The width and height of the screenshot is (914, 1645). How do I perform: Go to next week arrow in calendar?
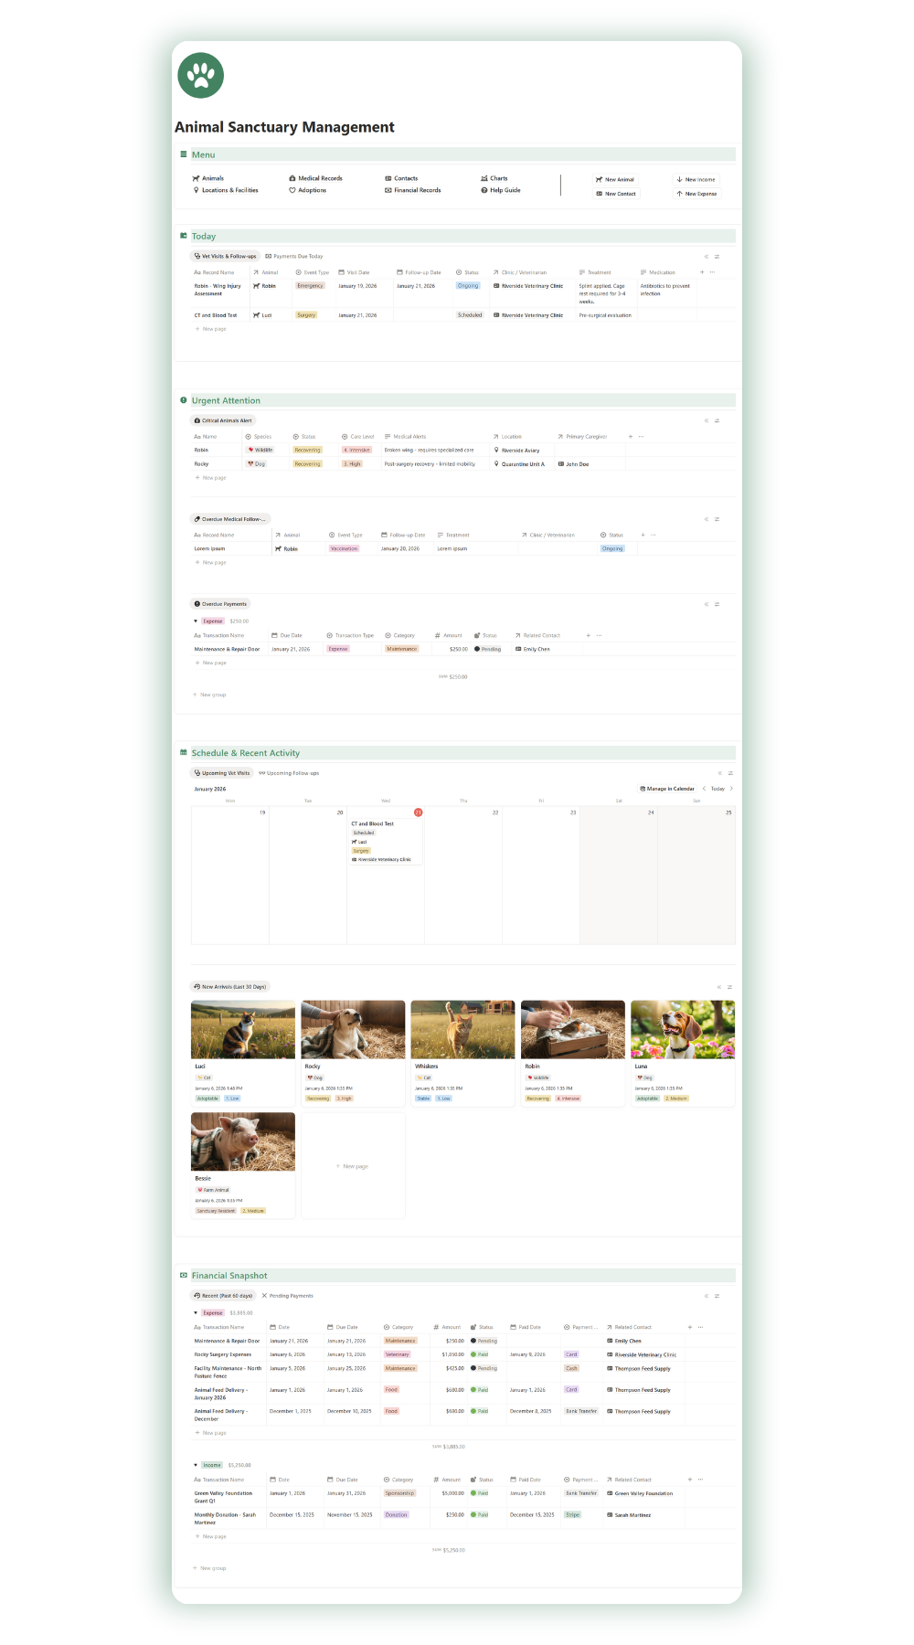coord(731,789)
